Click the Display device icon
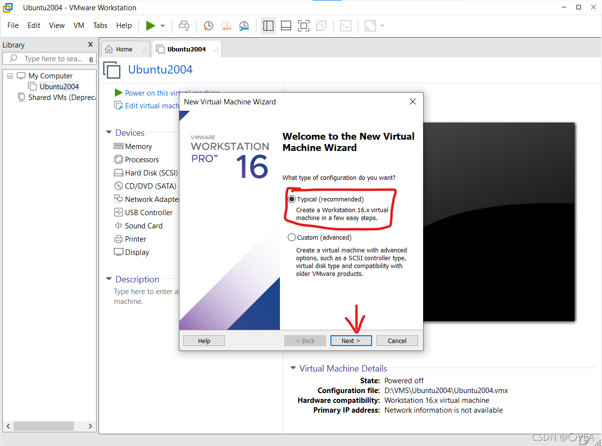 [x=118, y=252]
